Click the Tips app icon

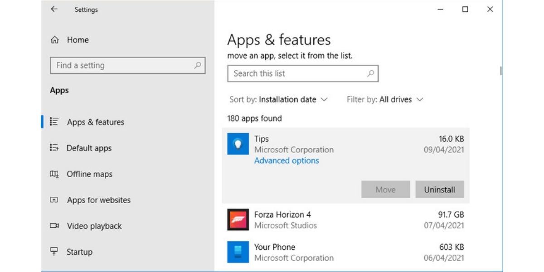tap(238, 144)
